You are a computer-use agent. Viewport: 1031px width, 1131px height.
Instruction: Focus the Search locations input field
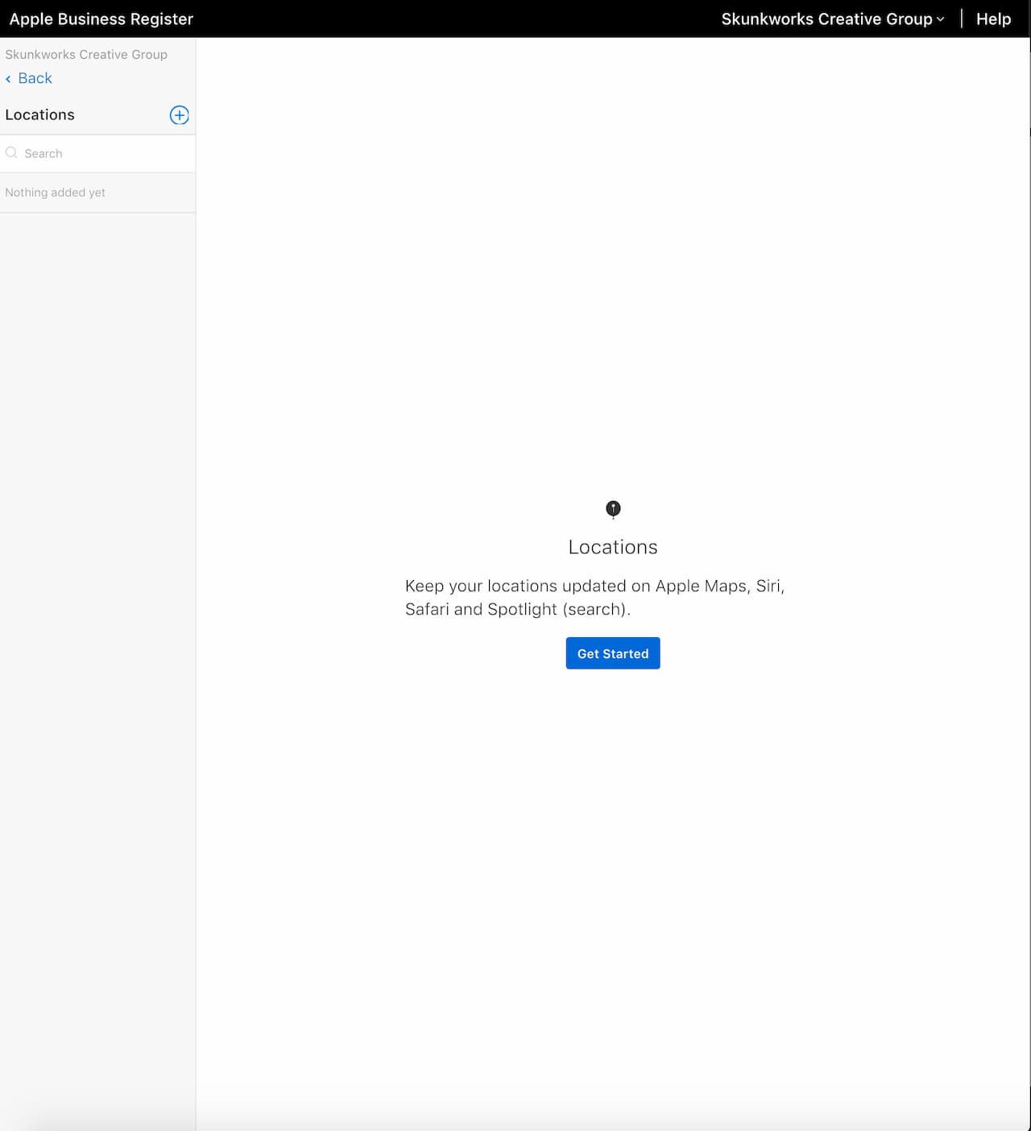click(97, 153)
